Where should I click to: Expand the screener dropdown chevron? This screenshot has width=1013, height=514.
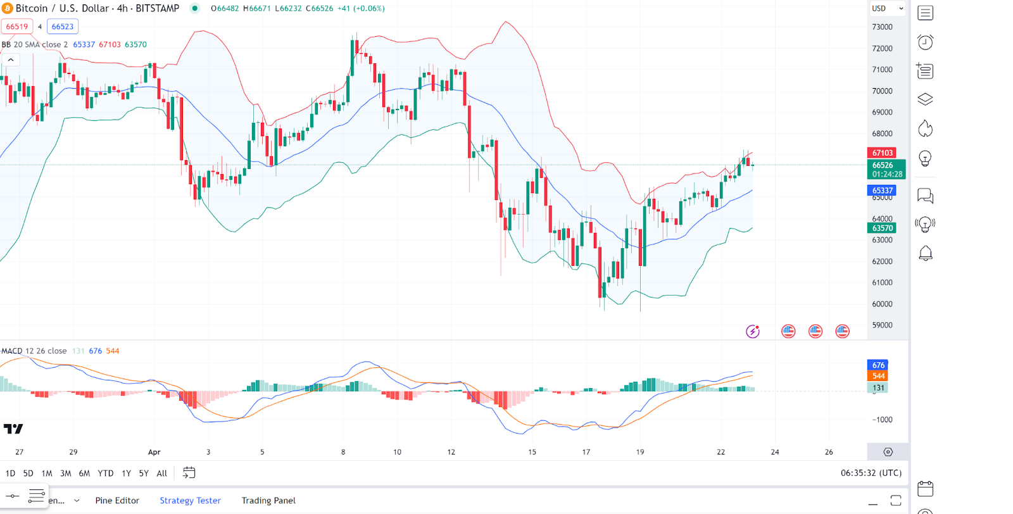(x=77, y=501)
